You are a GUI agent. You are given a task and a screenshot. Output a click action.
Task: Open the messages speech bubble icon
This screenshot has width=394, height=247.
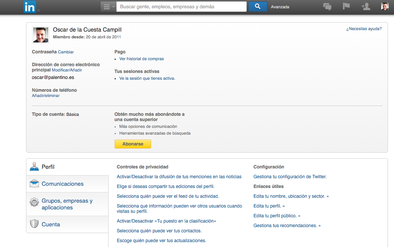tap(327, 7)
